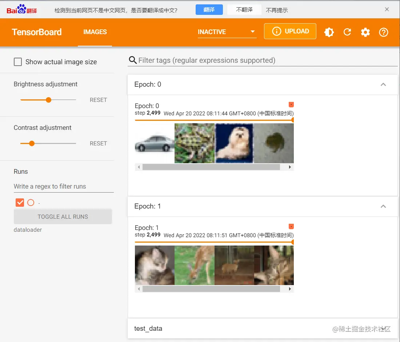This screenshot has height=342, width=400.
Task: Click don't remind again (不再提示)
Action: 277,10
